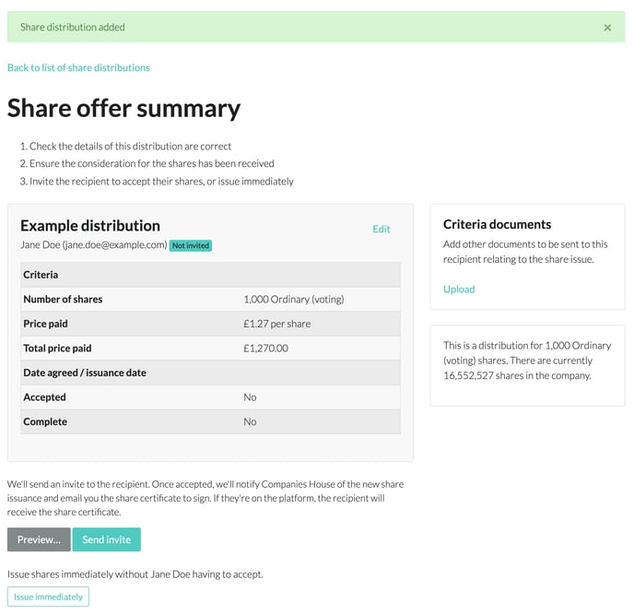Click 'Date agreed / issuance date' label
This screenshot has width=634, height=615.
coord(85,373)
